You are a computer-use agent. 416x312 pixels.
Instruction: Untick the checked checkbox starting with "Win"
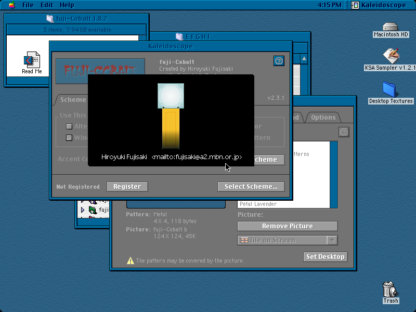coord(69,138)
